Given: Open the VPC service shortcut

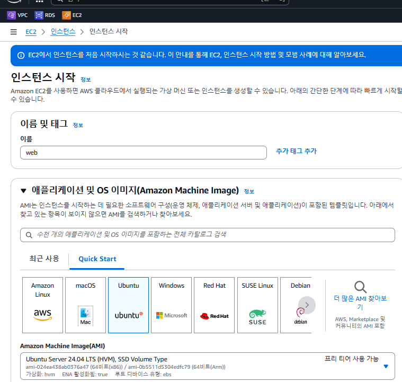Looking at the screenshot, I should point(17,15).
